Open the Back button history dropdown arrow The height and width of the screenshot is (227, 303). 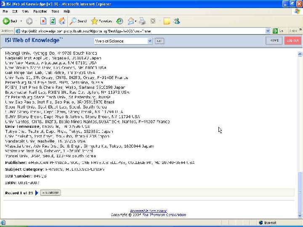pyautogui.click(x=21, y=21)
